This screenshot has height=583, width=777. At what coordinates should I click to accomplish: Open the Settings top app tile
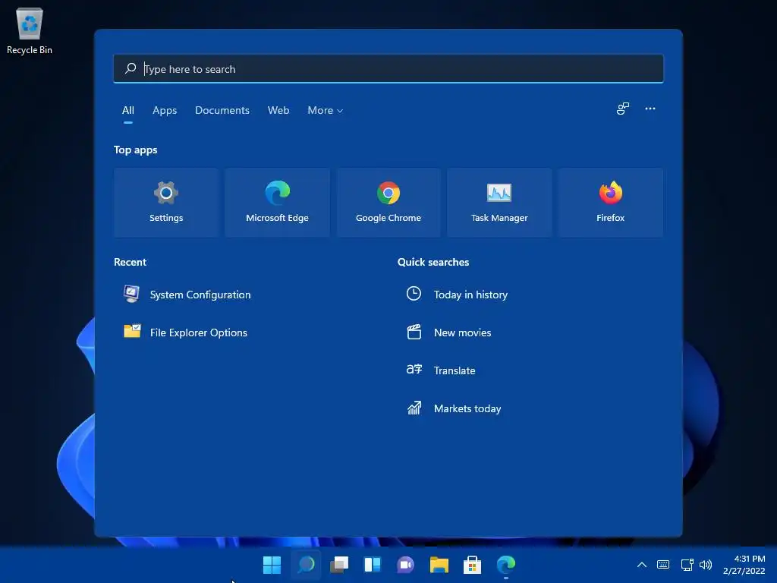(166, 202)
